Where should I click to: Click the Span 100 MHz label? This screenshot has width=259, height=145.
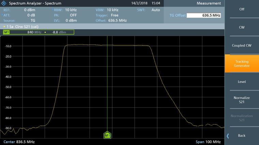[208, 142]
